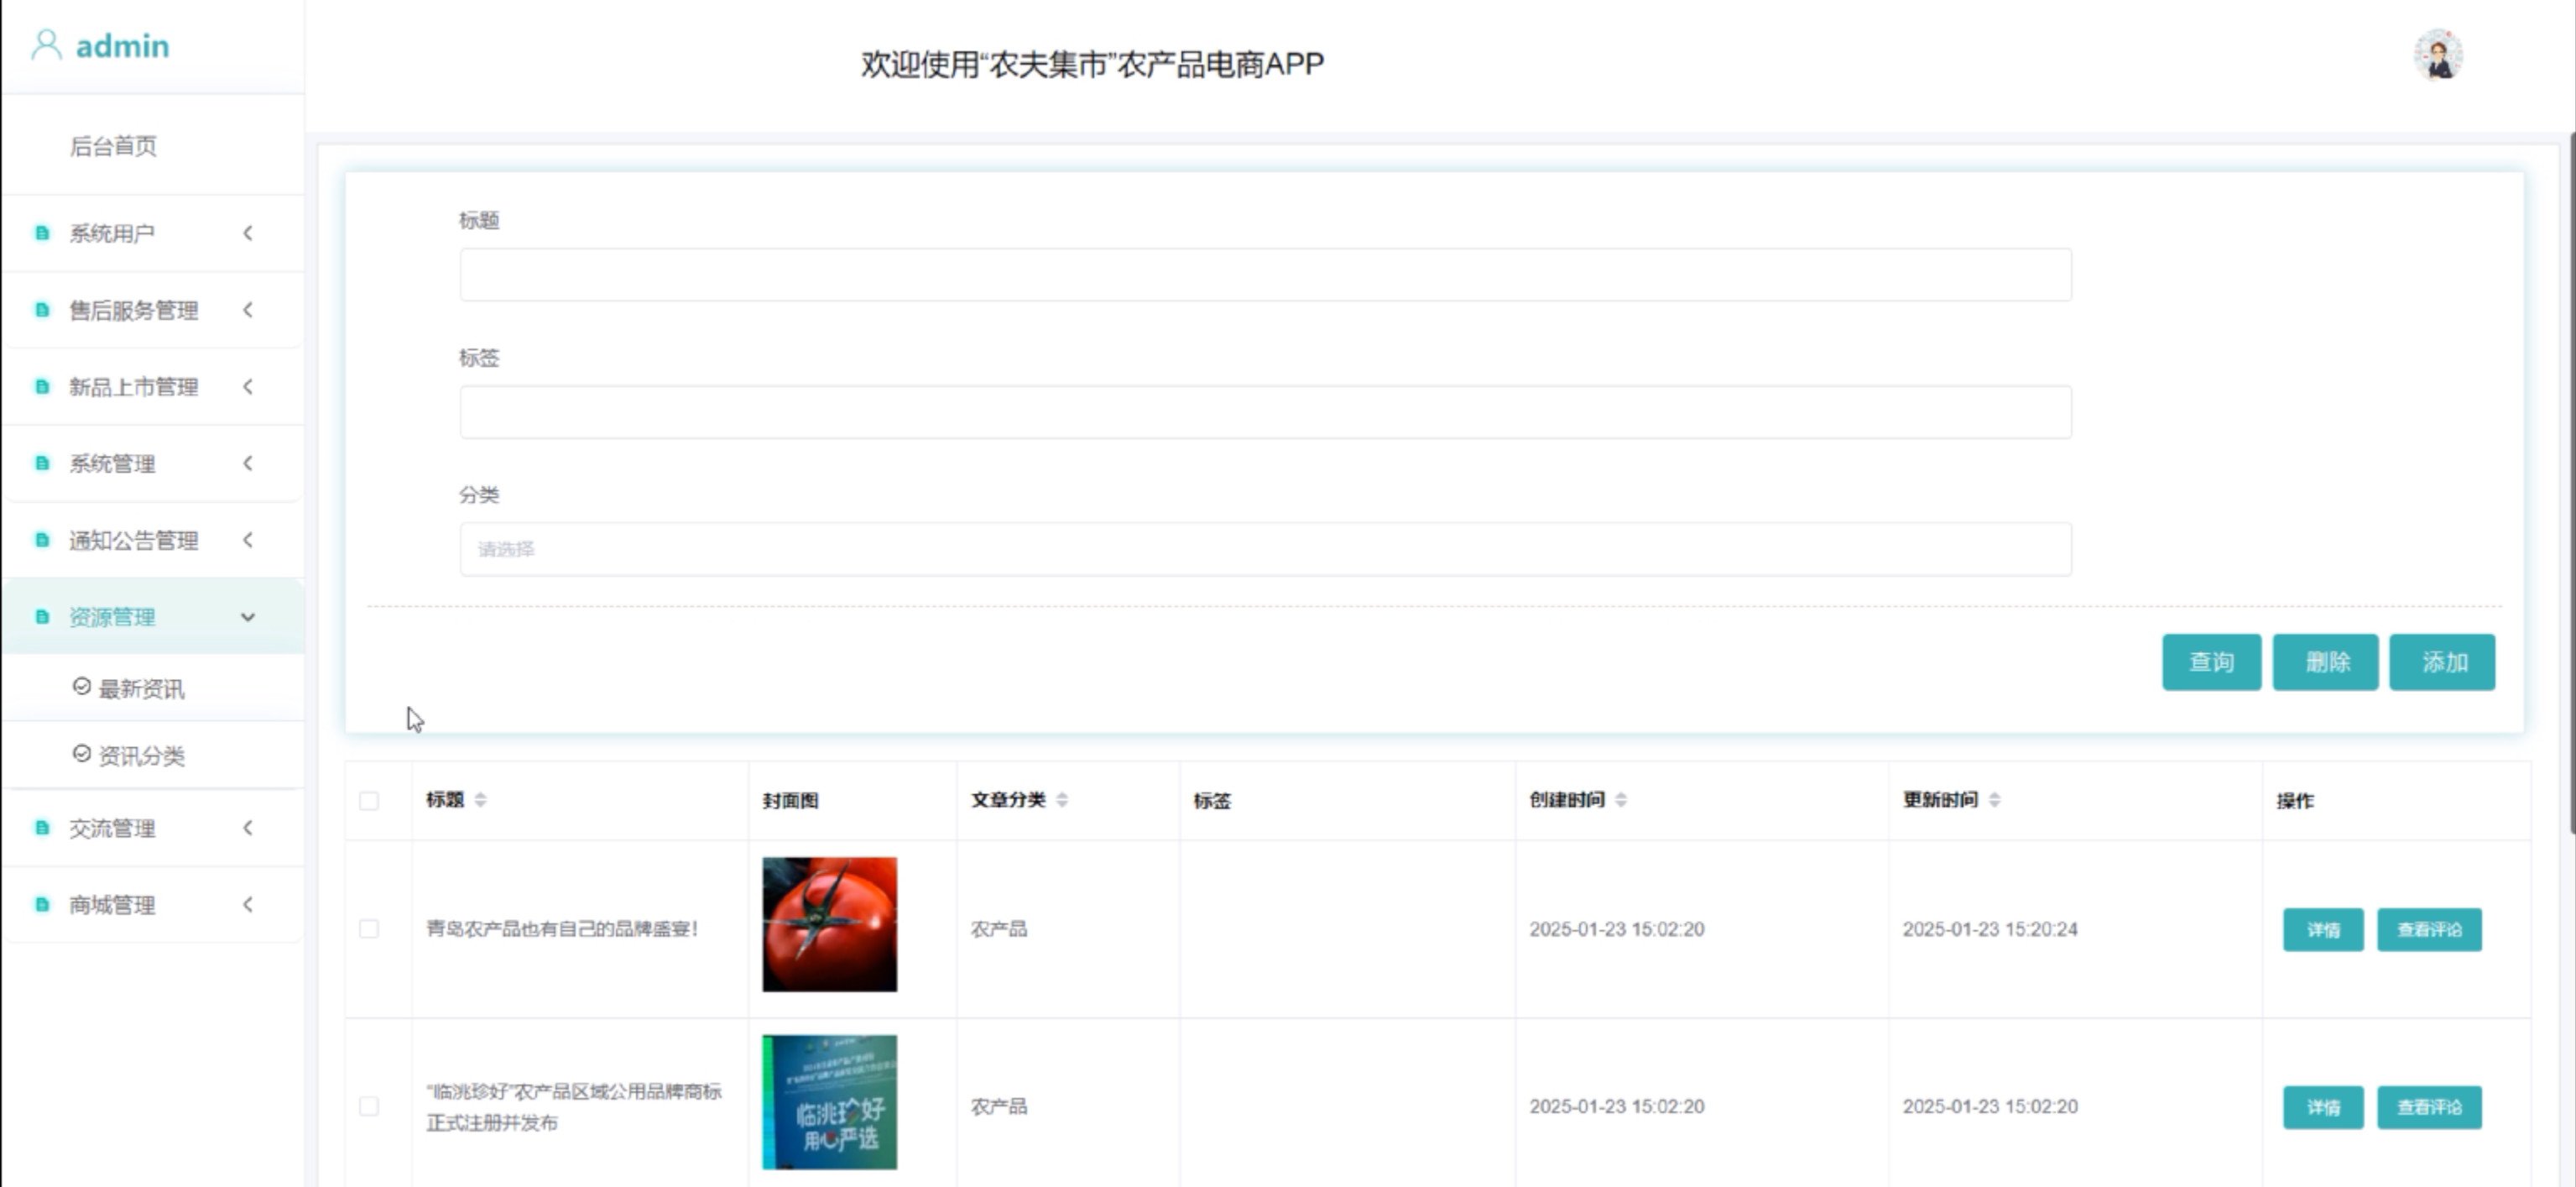Sort by 文章分类 column arrows
The width and height of the screenshot is (2576, 1187).
tap(1062, 798)
